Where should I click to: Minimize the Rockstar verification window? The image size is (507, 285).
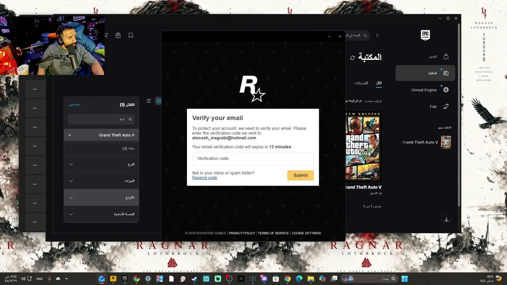click(330, 36)
